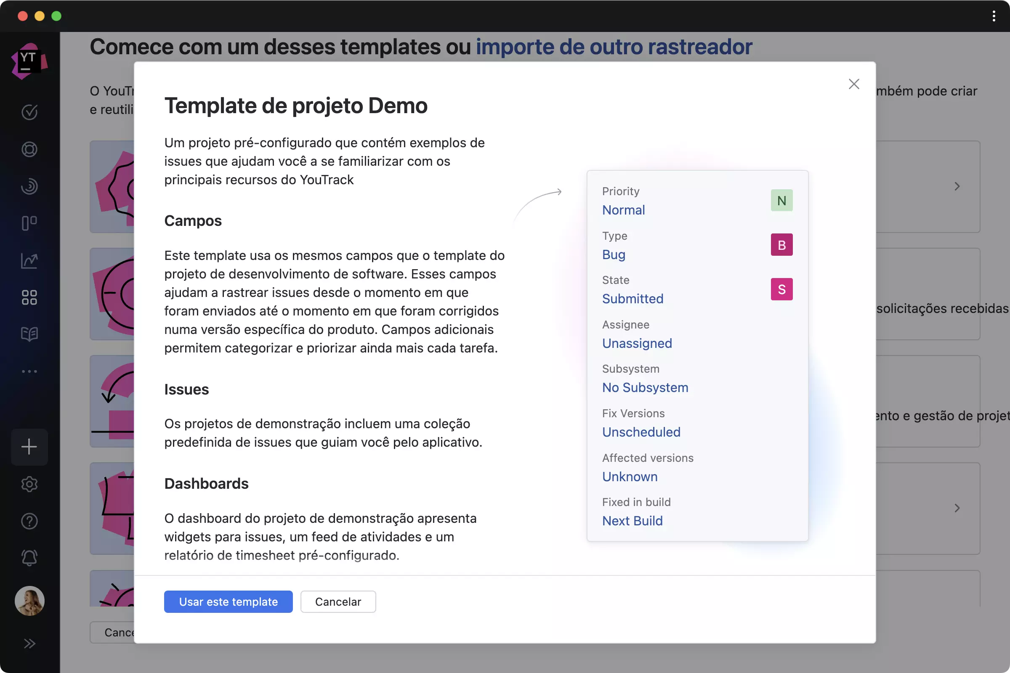Viewport: 1010px width, 673px height.
Task: Click the Create (+) sidebar icon
Action: coord(29,447)
